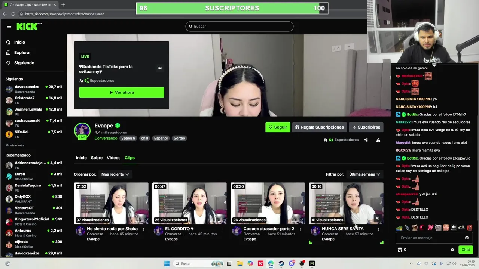Open the EL GORDITO clip thumbnail
Screen dimensions: 479x269
(x=189, y=203)
